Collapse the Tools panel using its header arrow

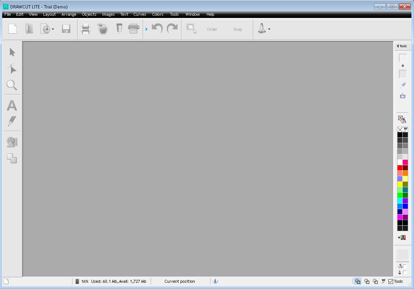coord(398,46)
